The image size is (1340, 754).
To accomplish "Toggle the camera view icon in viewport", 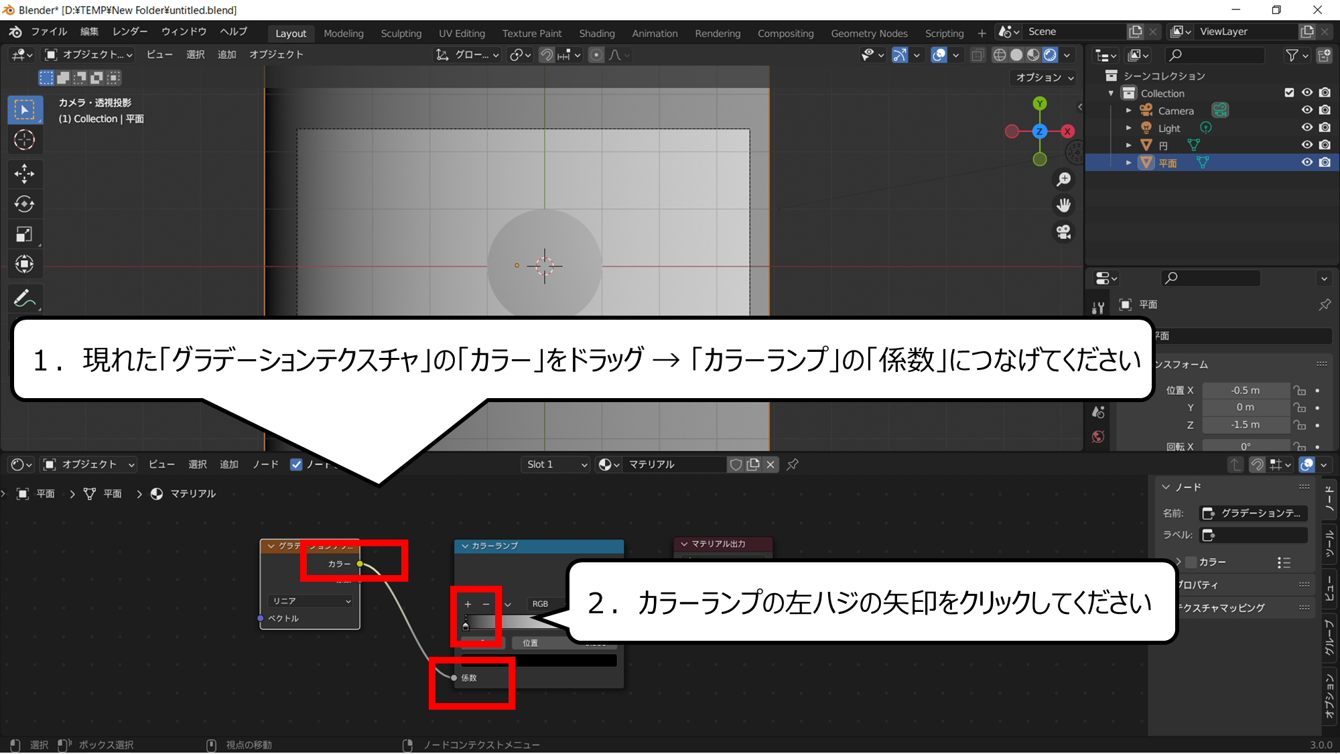I will pos(1064,232).
